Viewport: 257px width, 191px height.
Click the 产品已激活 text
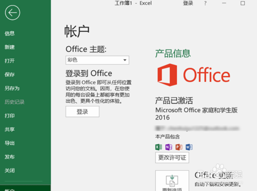174,101
